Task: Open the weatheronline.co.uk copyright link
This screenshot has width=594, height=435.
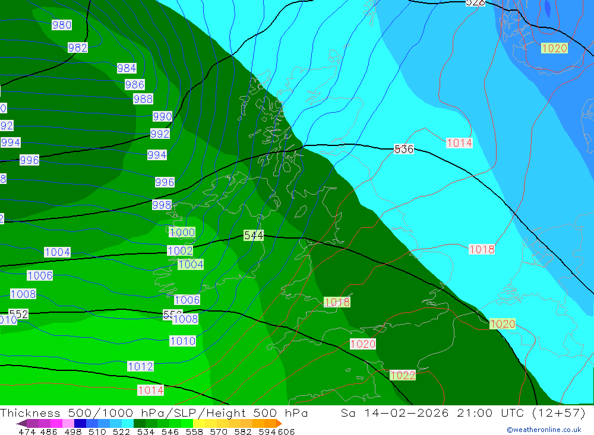Action: (x=544, y=430)
